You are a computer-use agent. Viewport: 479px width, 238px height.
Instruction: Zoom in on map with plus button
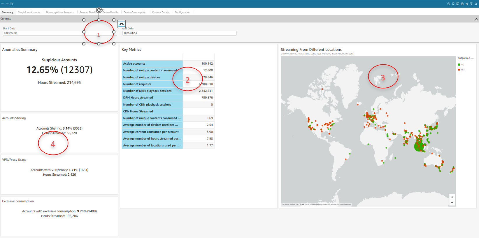(x=452, y=197)
